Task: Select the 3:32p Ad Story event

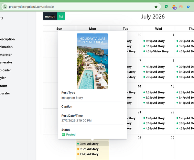Action: [x=92, y=149]
